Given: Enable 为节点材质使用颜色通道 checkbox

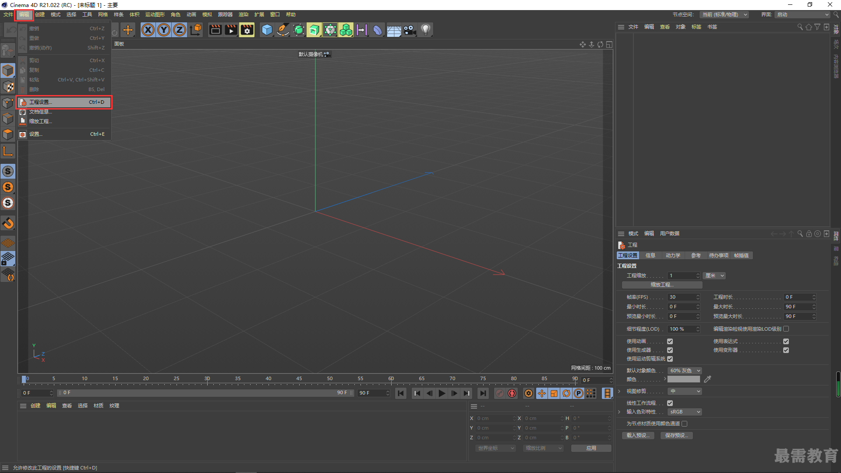Looking at the screenshot, I should 684,424.
